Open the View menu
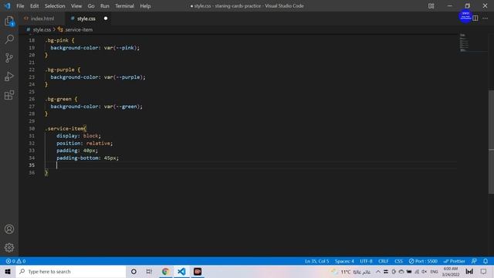The width and height of the screenshot is (494, 278). (76, 6)
